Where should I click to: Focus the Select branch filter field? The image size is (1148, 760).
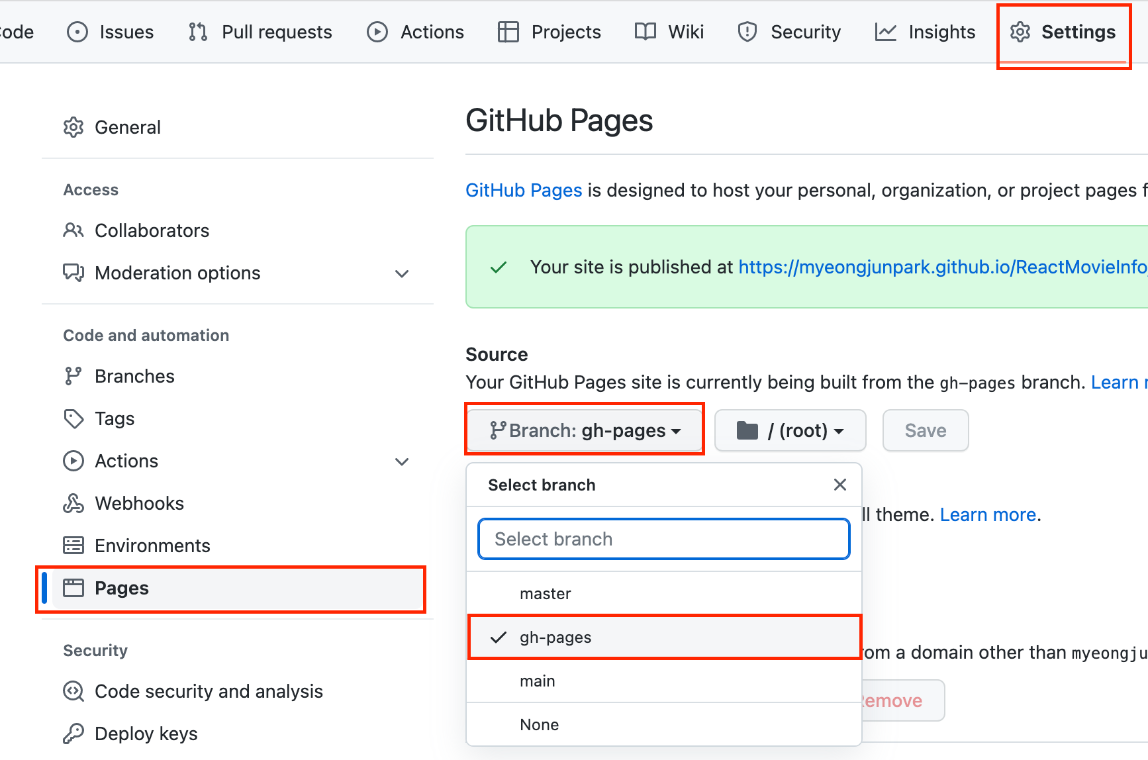(x=664, y=539)
